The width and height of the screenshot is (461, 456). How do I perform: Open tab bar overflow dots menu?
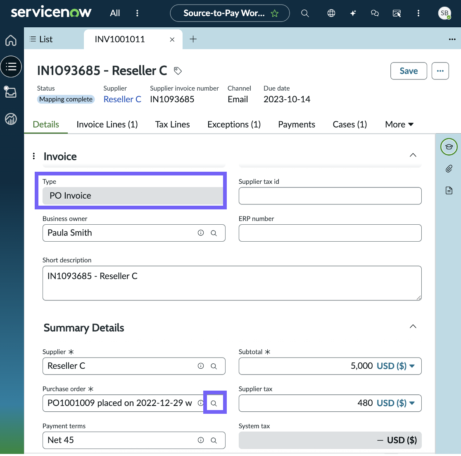(452, 39)
